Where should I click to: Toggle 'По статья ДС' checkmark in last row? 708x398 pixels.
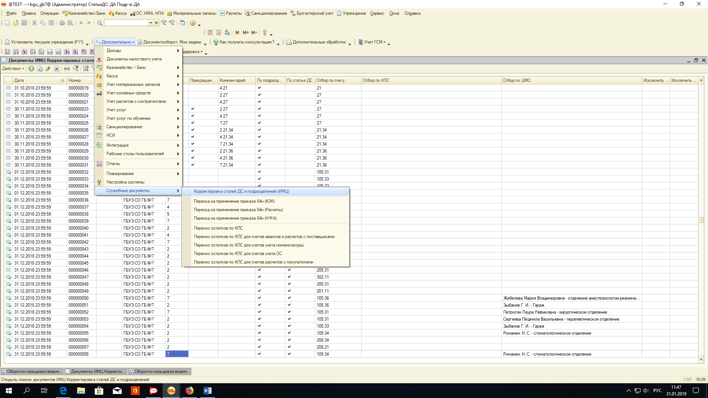(x=289, y=354)
